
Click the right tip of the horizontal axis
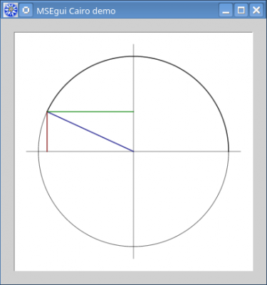click(x=240, y=151)
